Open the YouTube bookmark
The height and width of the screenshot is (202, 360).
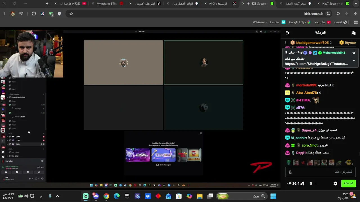(322, 22)
